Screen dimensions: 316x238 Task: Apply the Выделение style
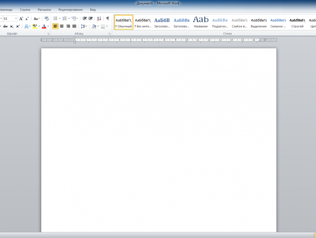[x=259, y=23]
